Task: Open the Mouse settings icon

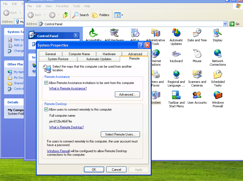Action: point(197,54)
